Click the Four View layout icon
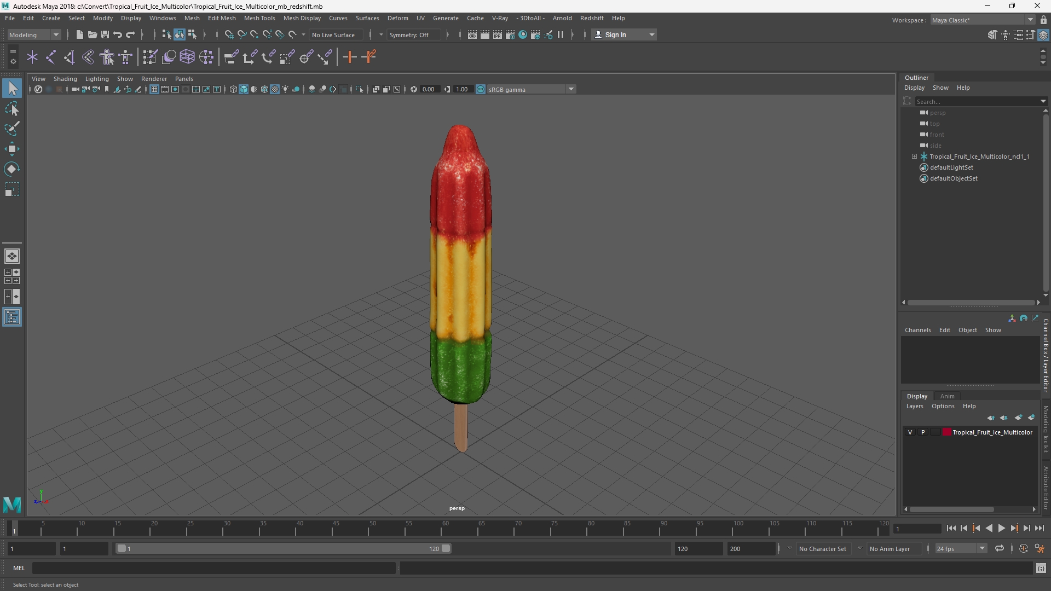Image resolution: width=1051 pixels, height=591 pixels. pyautogui.click(x=12, y=276)
